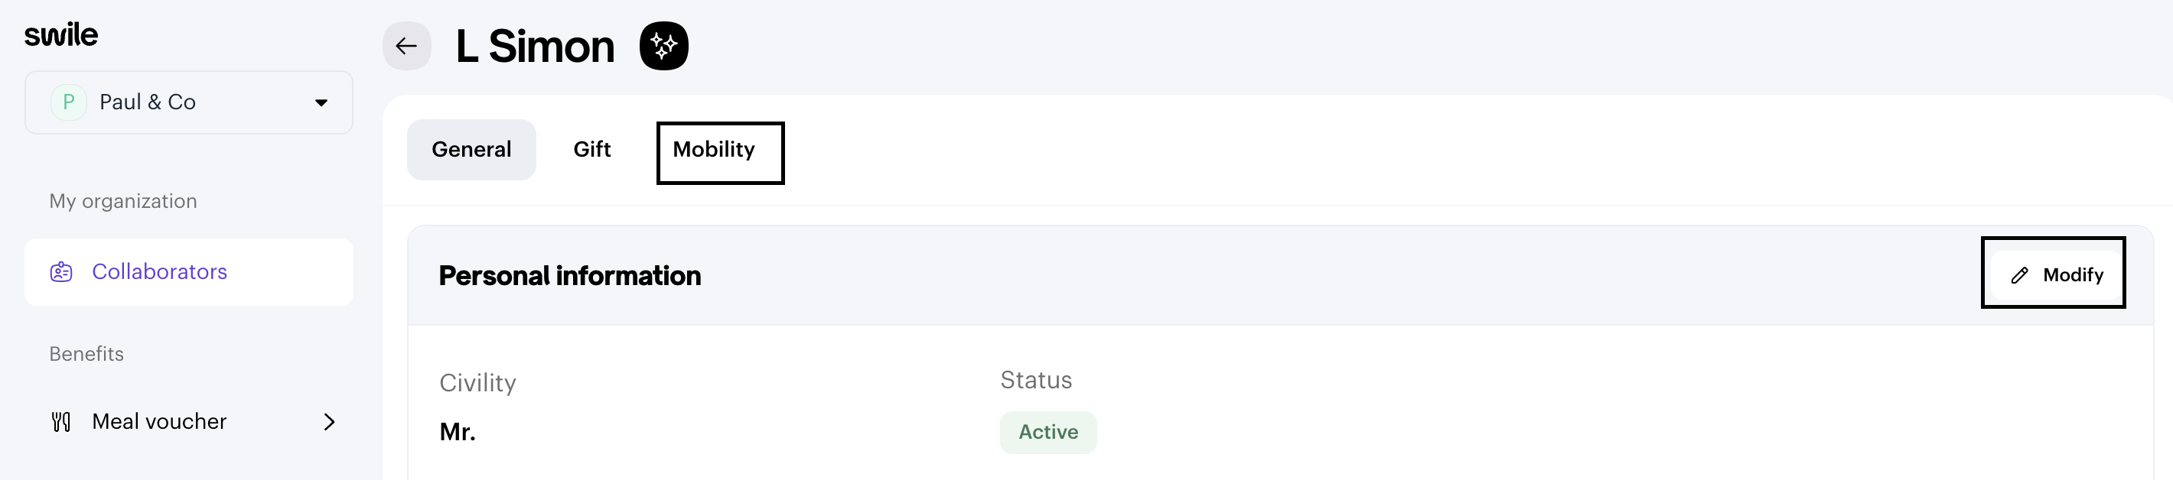
Task: Click the Personal information heading
Action: [x=569, y=276]
